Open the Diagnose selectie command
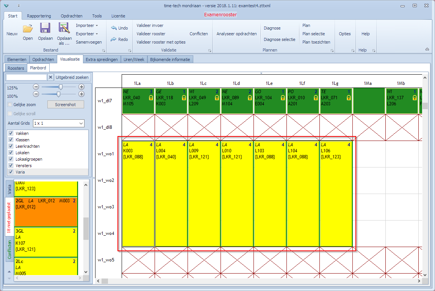Viewport: 435px width, 291px height. coord(279,39)
